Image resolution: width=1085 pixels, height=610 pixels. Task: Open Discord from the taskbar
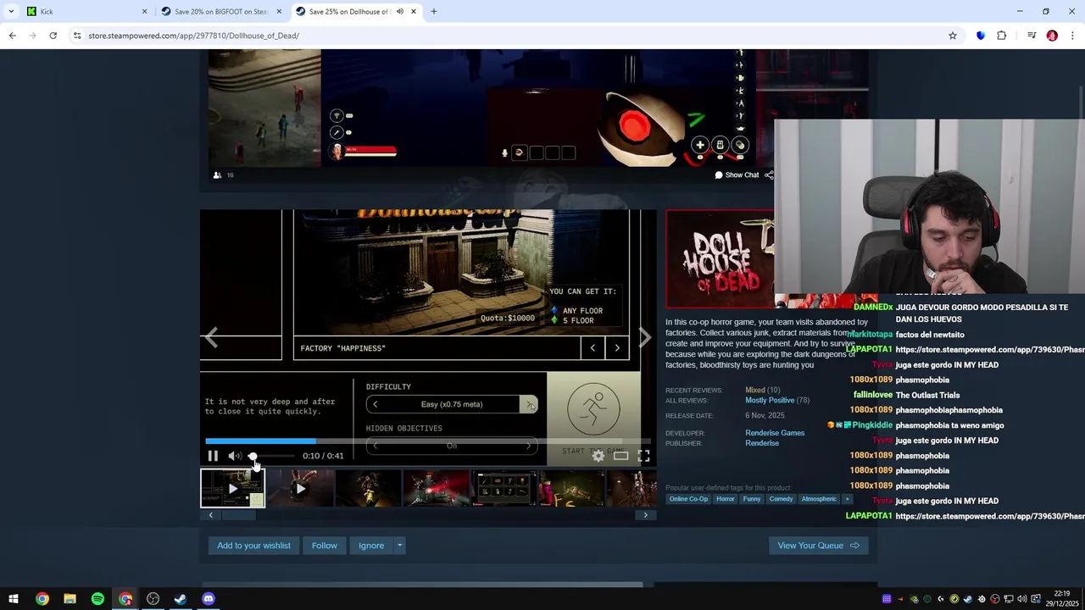pos(209,599)
